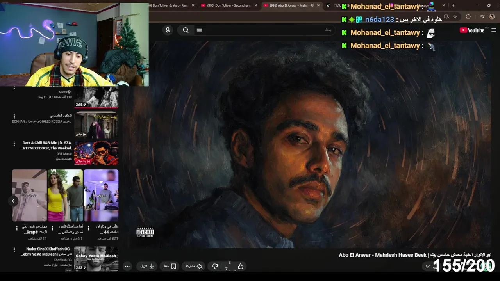Open browser extensions puzzle icon
This screenshot has width=500, height=281.
[x=468, y=17]
